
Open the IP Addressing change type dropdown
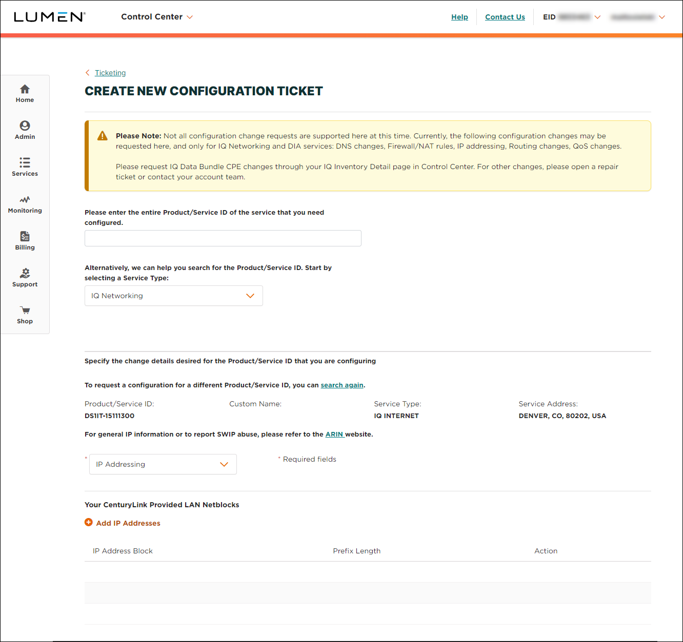tap(163, 464)
